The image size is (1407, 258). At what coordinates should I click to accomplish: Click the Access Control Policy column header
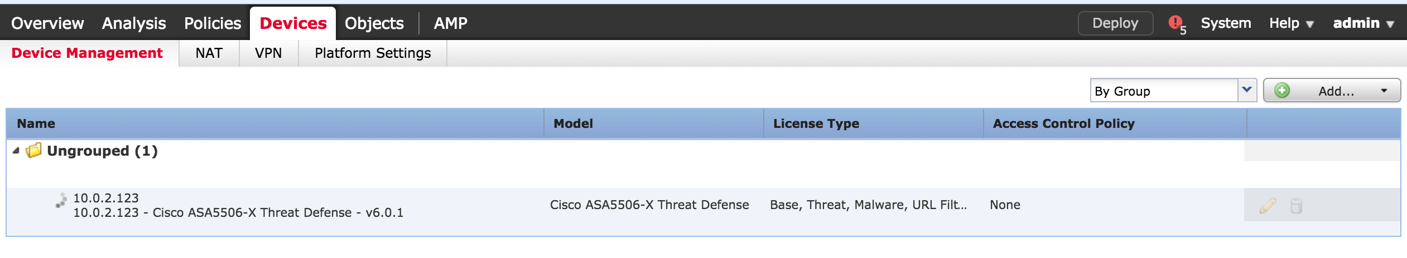[1063, 123]
